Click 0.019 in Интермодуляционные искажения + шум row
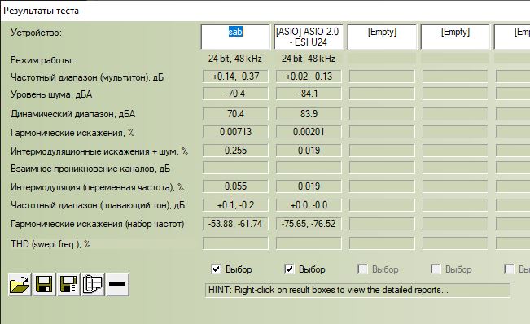 point(309,151)
